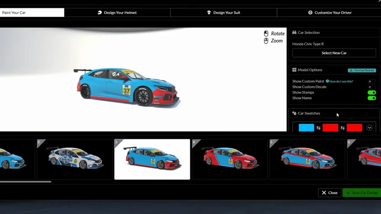Open the How do I use this link
Viewport: 381px width, 214px height.
[x=341, y=81]
